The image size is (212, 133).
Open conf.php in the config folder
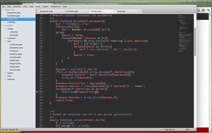[x=14, y=32]
